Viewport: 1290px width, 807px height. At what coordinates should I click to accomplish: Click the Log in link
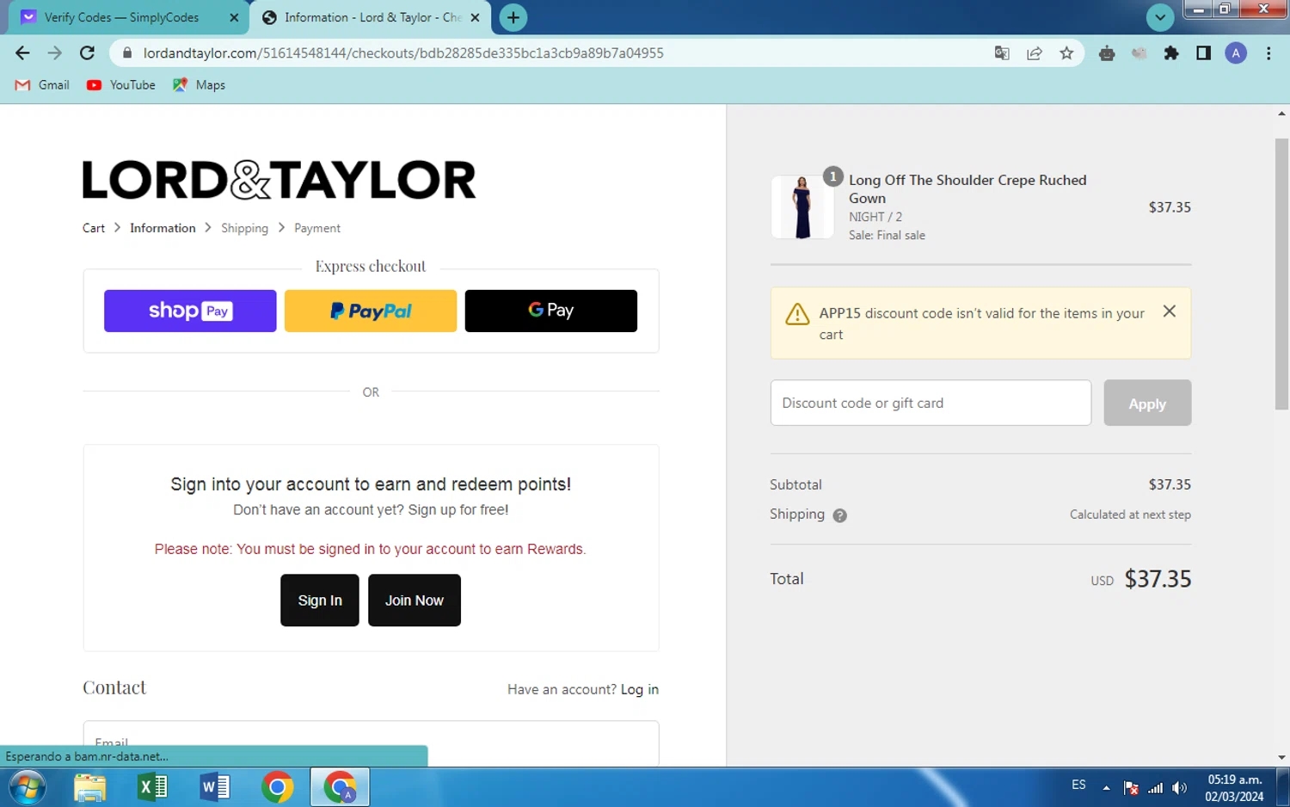click(x=639, y=689)
